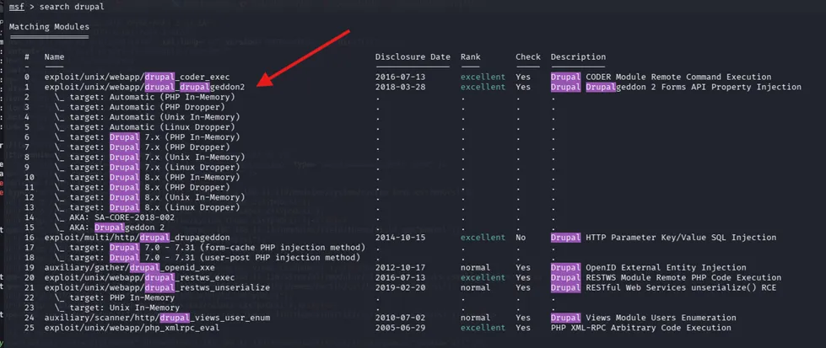Click 'normal' rank of drupal_openid_xxe
Image resolution: width=826 pixels, height=348 pixels.
click(x=475, y=267)
